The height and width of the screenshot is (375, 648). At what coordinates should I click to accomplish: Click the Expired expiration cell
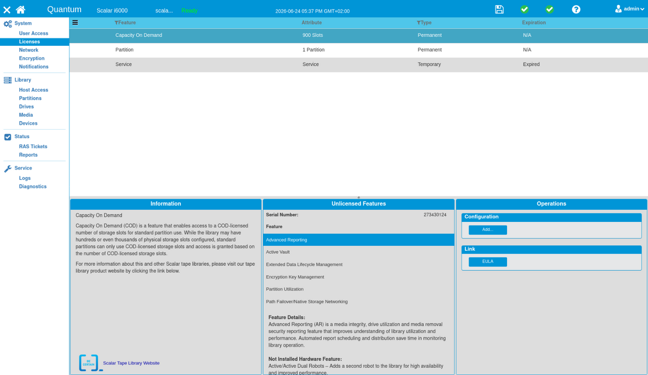point(531,65)
